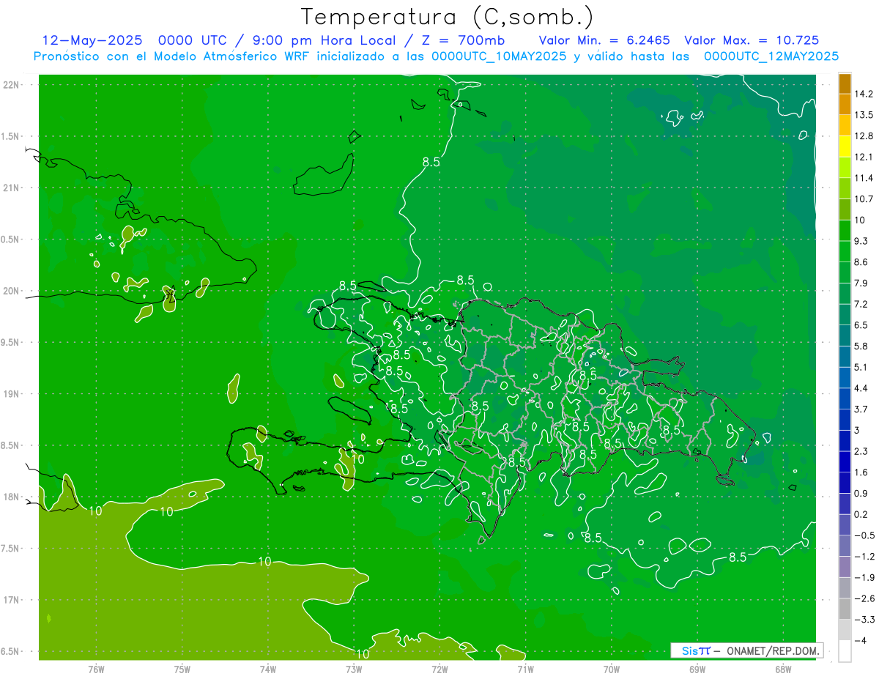This screenshot has width=879, height=679.
Task: Click the 18N latitude axis label
Action: click(x=11, y=497)
